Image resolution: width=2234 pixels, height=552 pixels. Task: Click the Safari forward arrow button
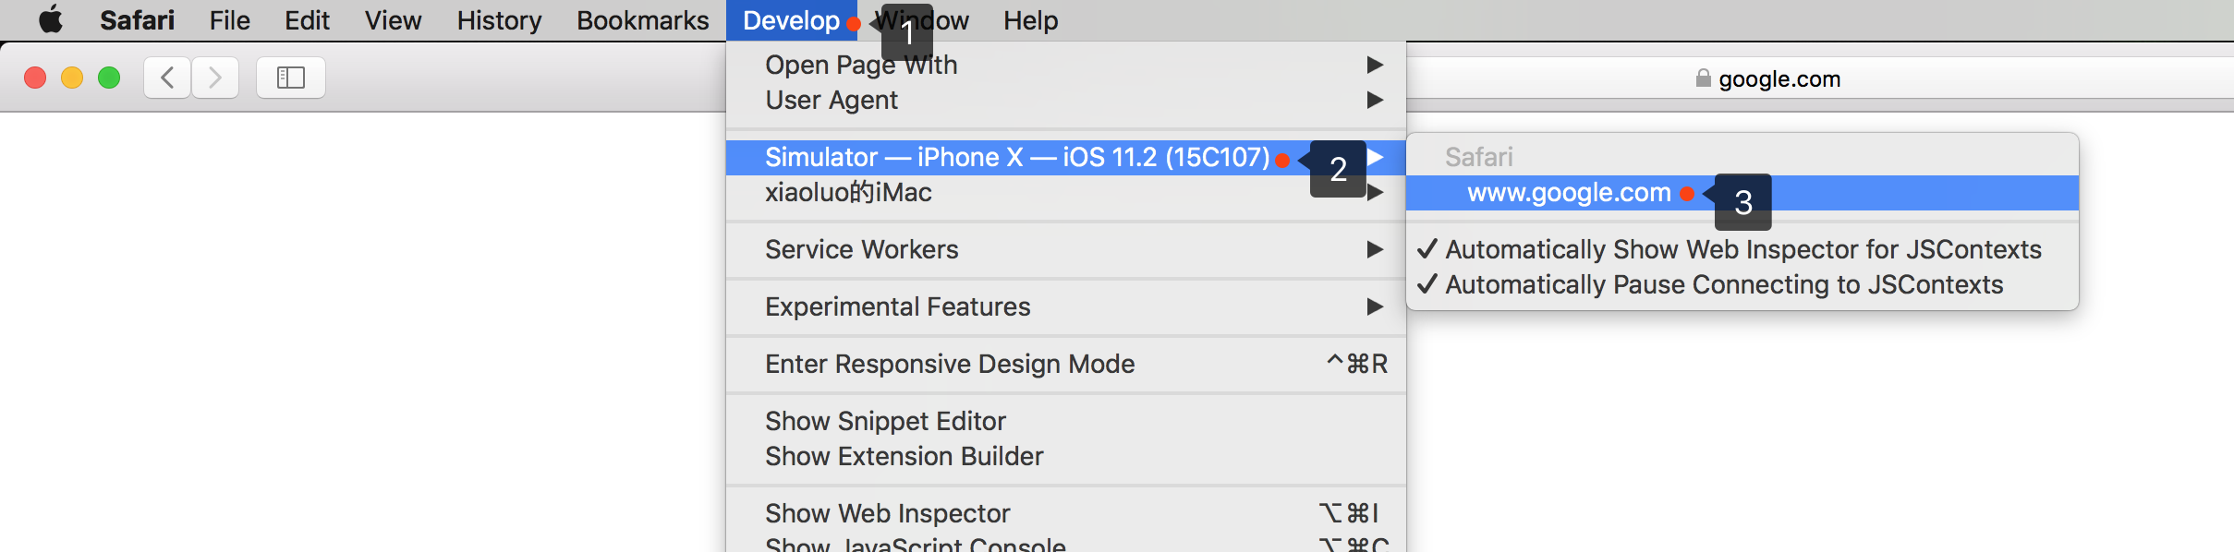coord(215,78)
